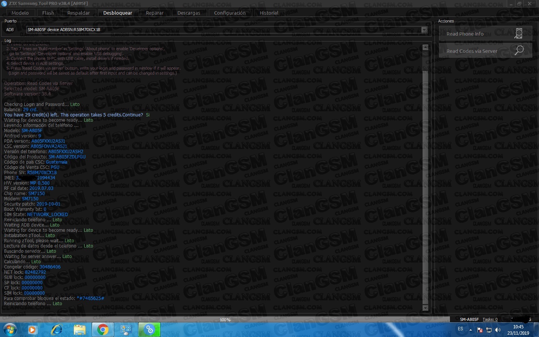Open Windows Media Player from taskbar
Image resolution: width=539 pixels, height=337 pixels.
(x=32, y=330)
